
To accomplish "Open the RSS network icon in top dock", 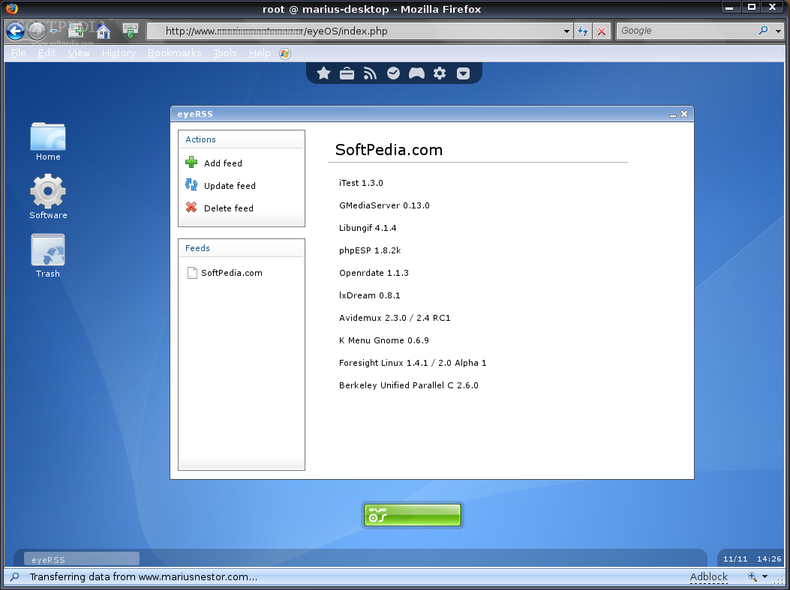I will 370,73.
